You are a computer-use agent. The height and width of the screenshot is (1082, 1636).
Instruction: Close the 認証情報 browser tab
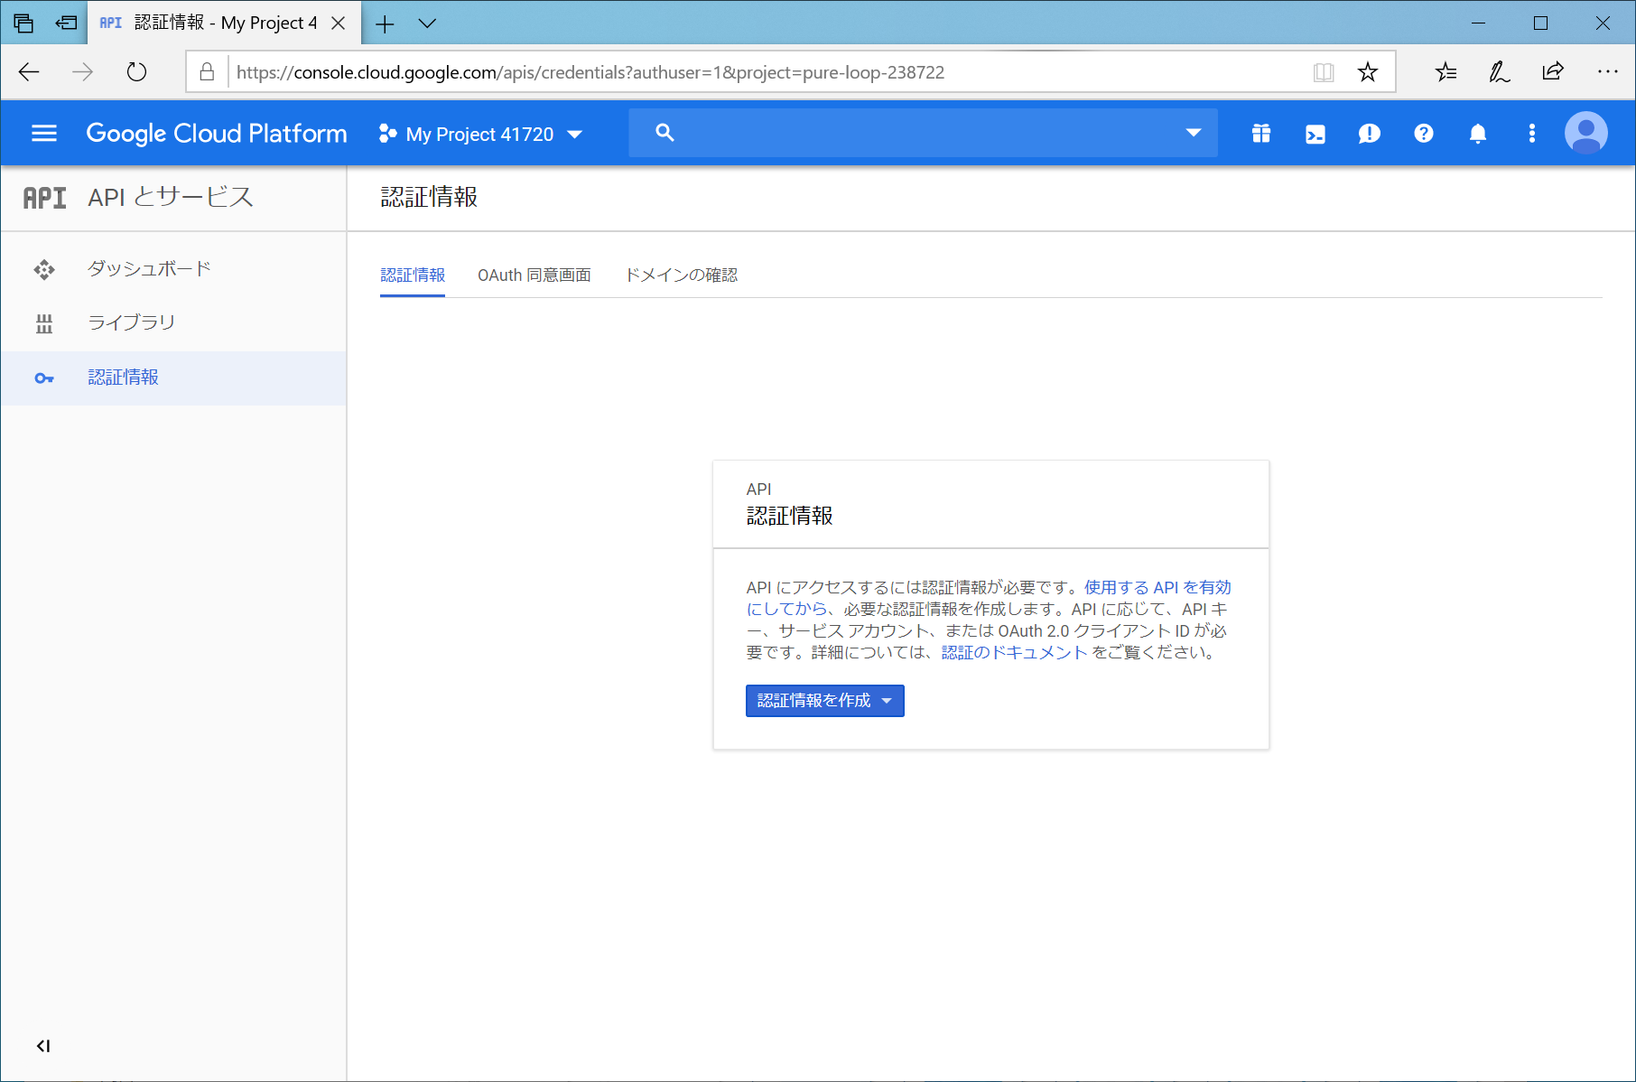click(339, 23)
